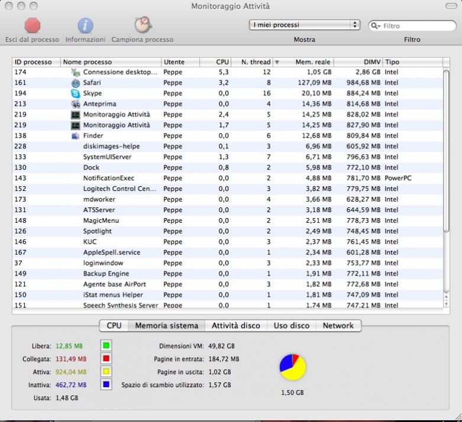This screenshot has width=462, height=422.
Task: Click the red Collegata color swatch
Action: [x=106, y=358]
